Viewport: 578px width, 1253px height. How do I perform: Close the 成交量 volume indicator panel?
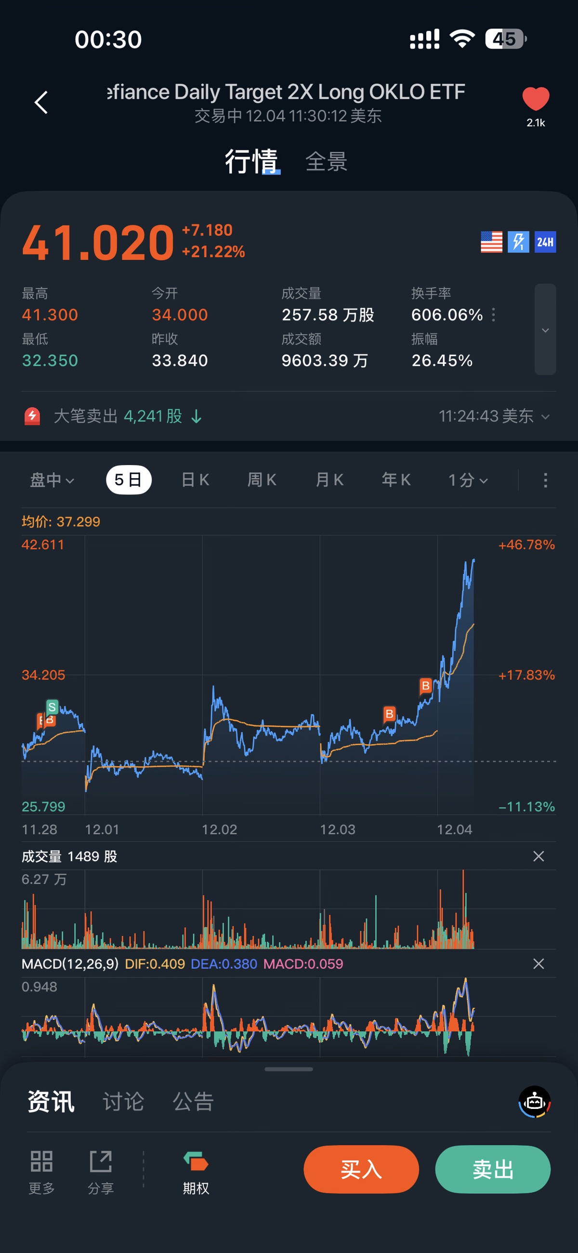coord(538,856)
